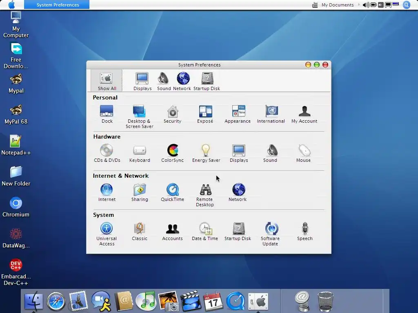
Task: Open the My Documents menu bar item
Action: click(338, 5)
